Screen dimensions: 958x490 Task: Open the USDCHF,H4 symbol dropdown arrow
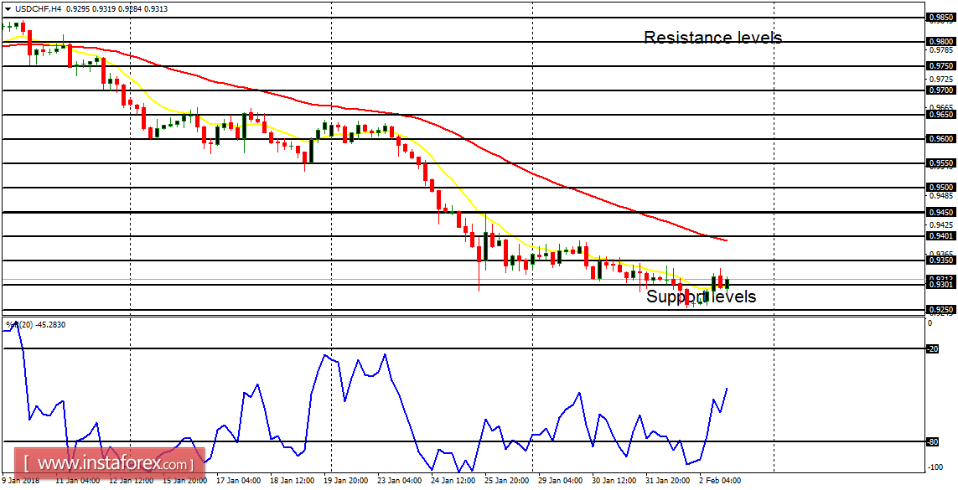pos(8,8)
